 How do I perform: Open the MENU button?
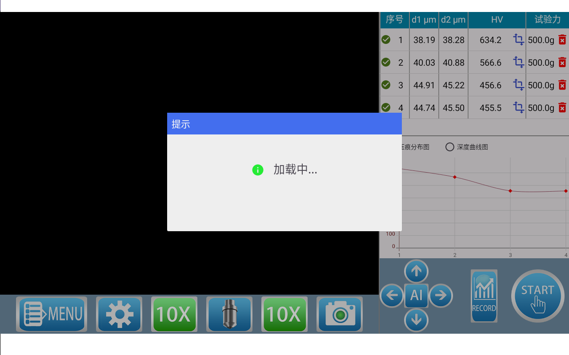coord(52,314)
